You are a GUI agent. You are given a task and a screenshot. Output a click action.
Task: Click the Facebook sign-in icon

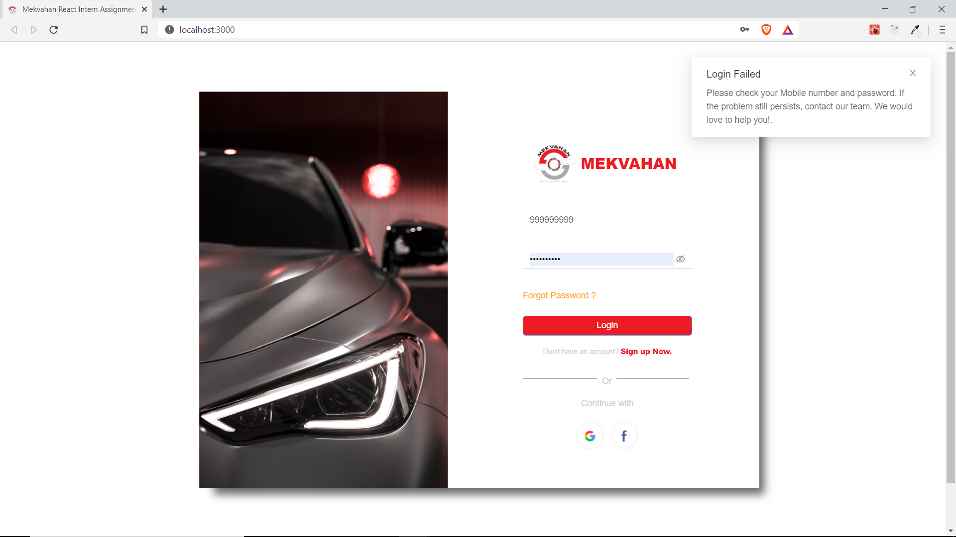[624, 436]
